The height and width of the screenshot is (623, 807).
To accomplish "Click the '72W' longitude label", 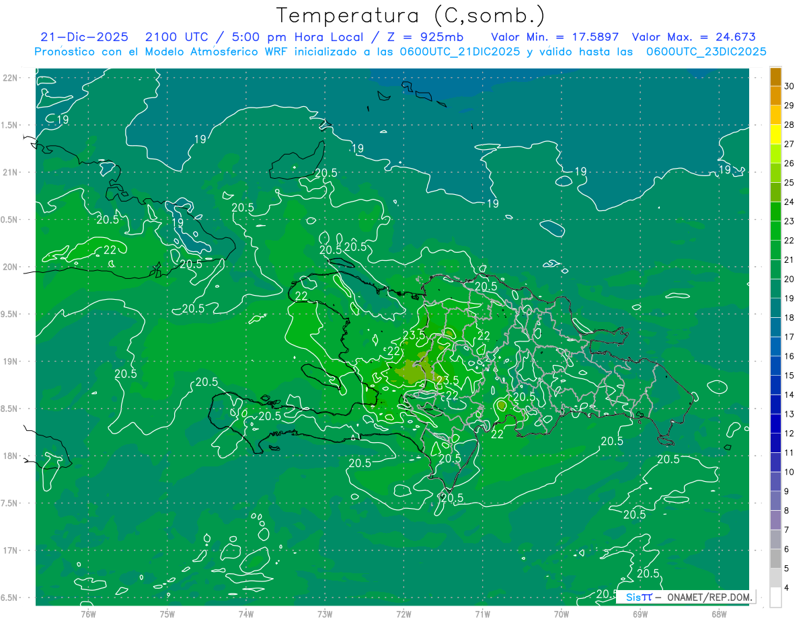I will click(x=404, y=614).
